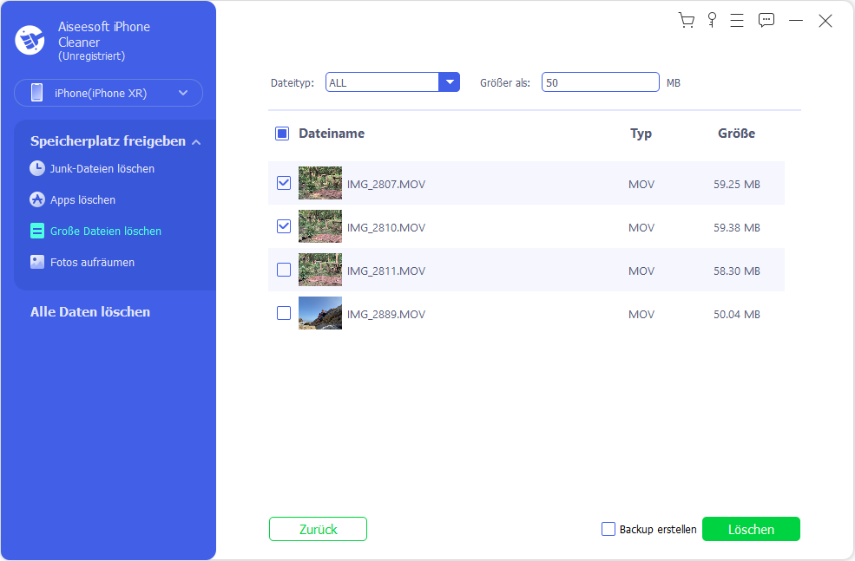Open the hamburger menu icon
The image size is (855, 561).
737,21
